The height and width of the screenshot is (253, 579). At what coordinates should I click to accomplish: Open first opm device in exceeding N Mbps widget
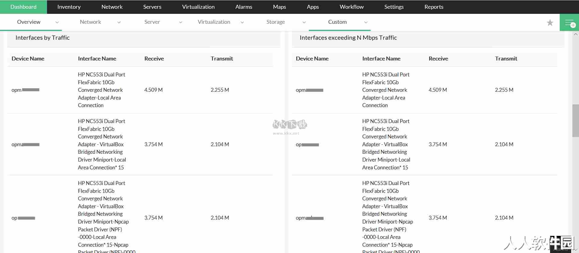pos(309,90)
